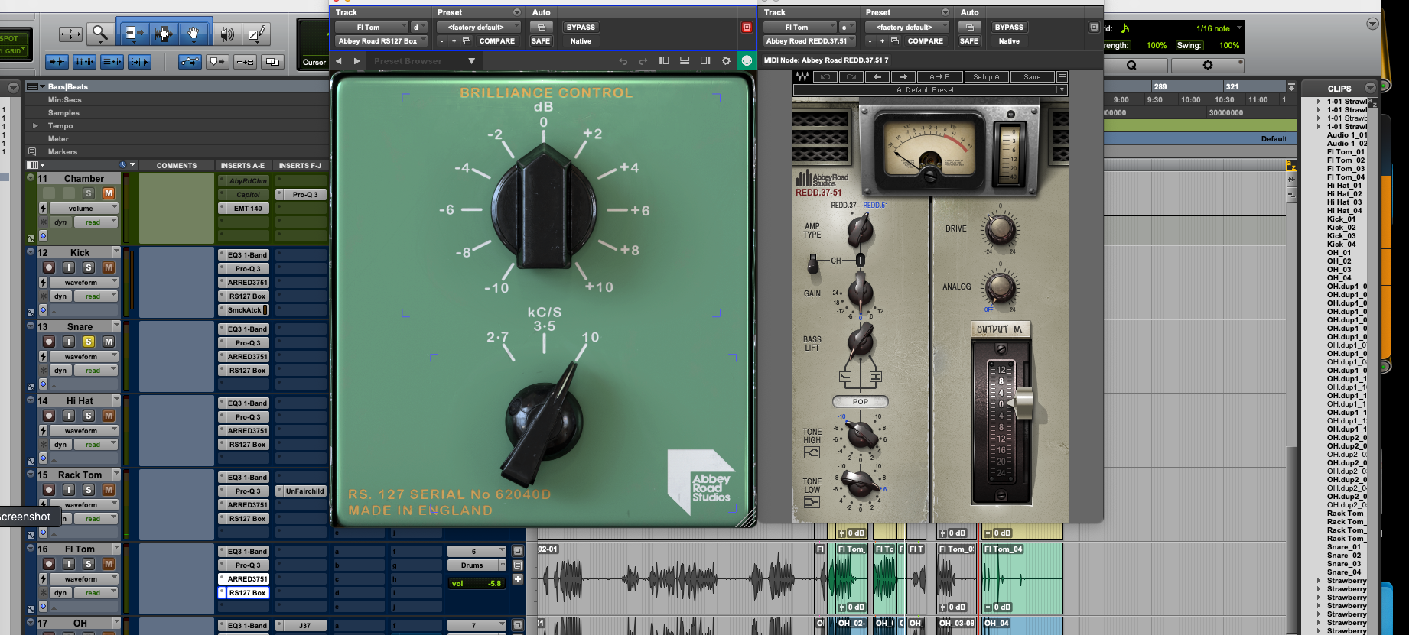
Task: Open RS127 '<factory default>' preset dropdown
Action: tap(479, 28)
